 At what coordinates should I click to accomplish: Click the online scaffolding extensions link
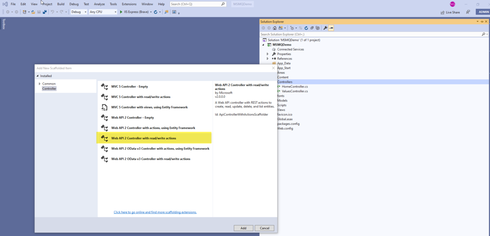pos(155,212)
